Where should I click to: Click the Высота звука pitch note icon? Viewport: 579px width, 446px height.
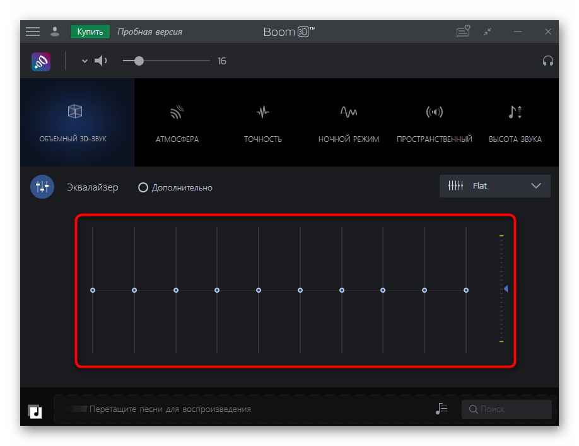(x=515, y=112)
